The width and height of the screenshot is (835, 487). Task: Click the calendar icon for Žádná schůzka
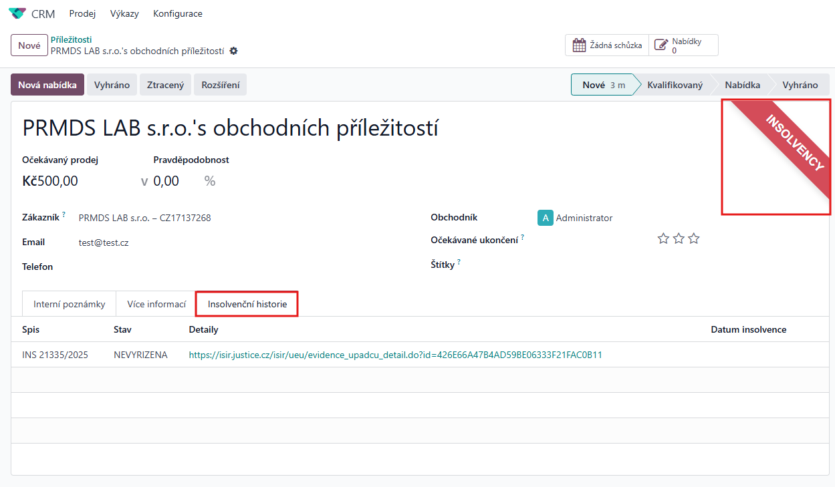tap(580, 45)
